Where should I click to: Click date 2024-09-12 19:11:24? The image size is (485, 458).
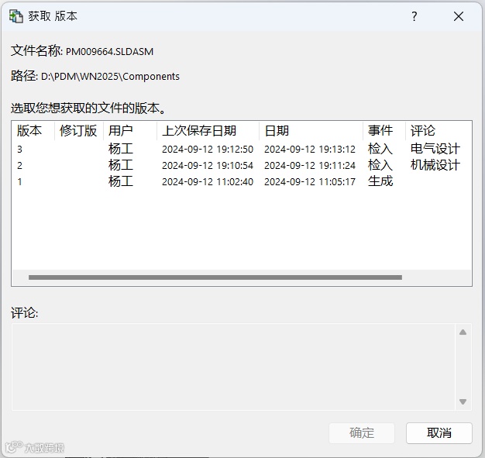click(310, 166)
